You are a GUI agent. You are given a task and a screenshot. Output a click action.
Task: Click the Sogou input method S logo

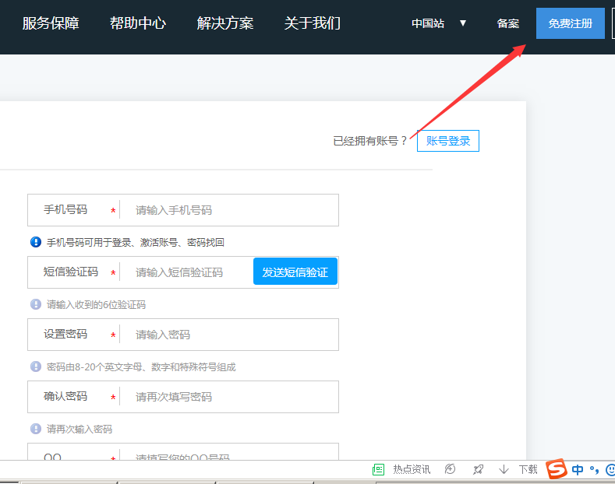[556, 469]
